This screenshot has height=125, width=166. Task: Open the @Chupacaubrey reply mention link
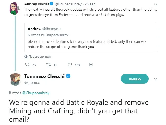pyautogui.click(x=36, y=93)
